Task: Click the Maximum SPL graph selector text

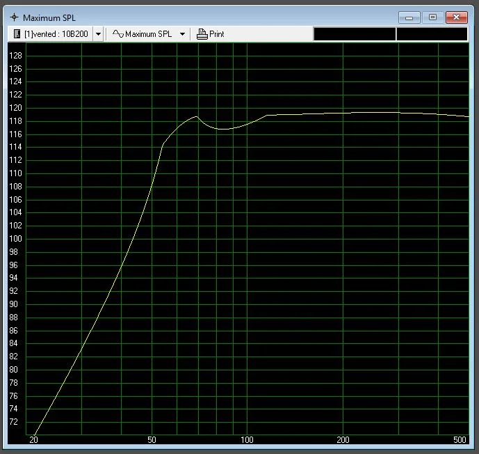Action: click(150, 33)
